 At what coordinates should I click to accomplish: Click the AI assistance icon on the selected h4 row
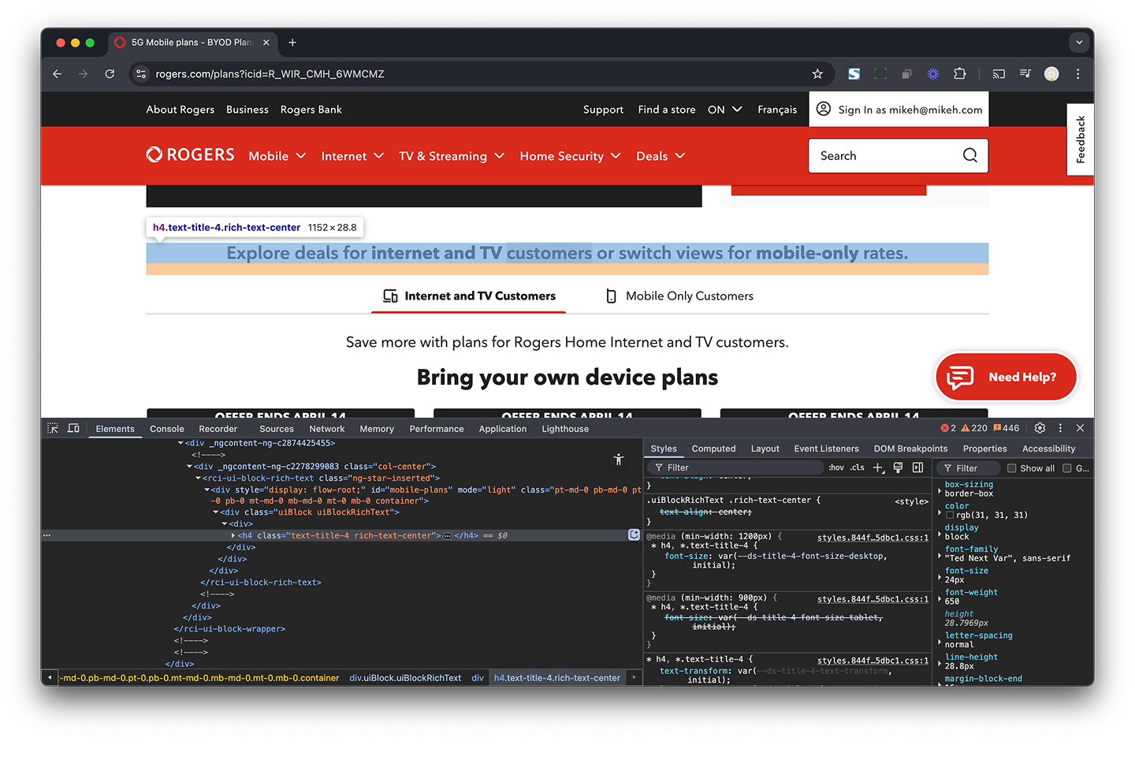coord(634,534)
